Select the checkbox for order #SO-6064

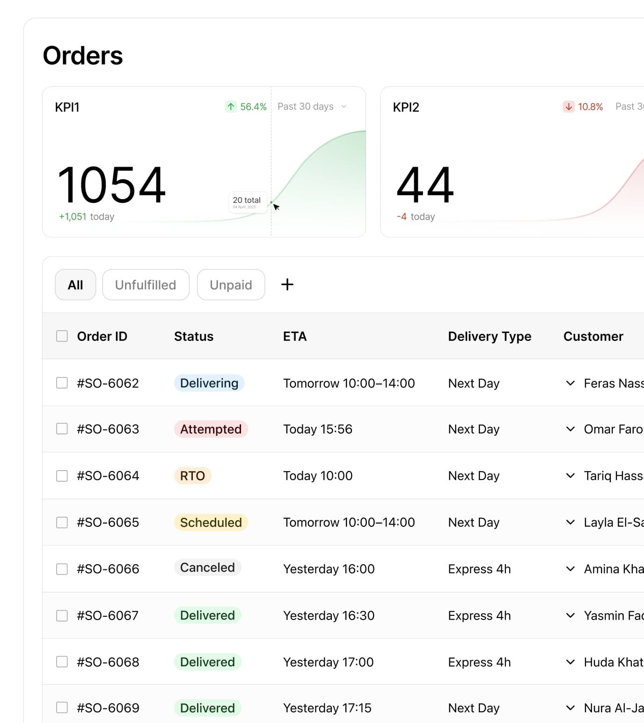(62, 476)
